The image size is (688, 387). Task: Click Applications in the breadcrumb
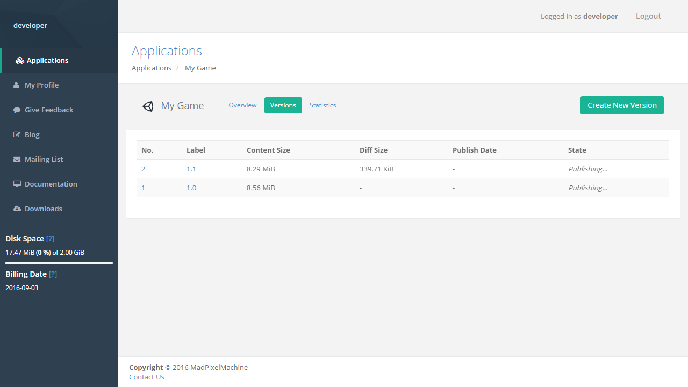(152, 68)
